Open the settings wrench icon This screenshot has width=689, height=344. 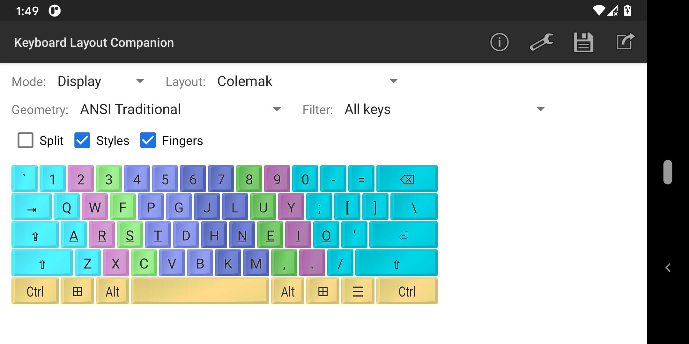tap(541, 42)
